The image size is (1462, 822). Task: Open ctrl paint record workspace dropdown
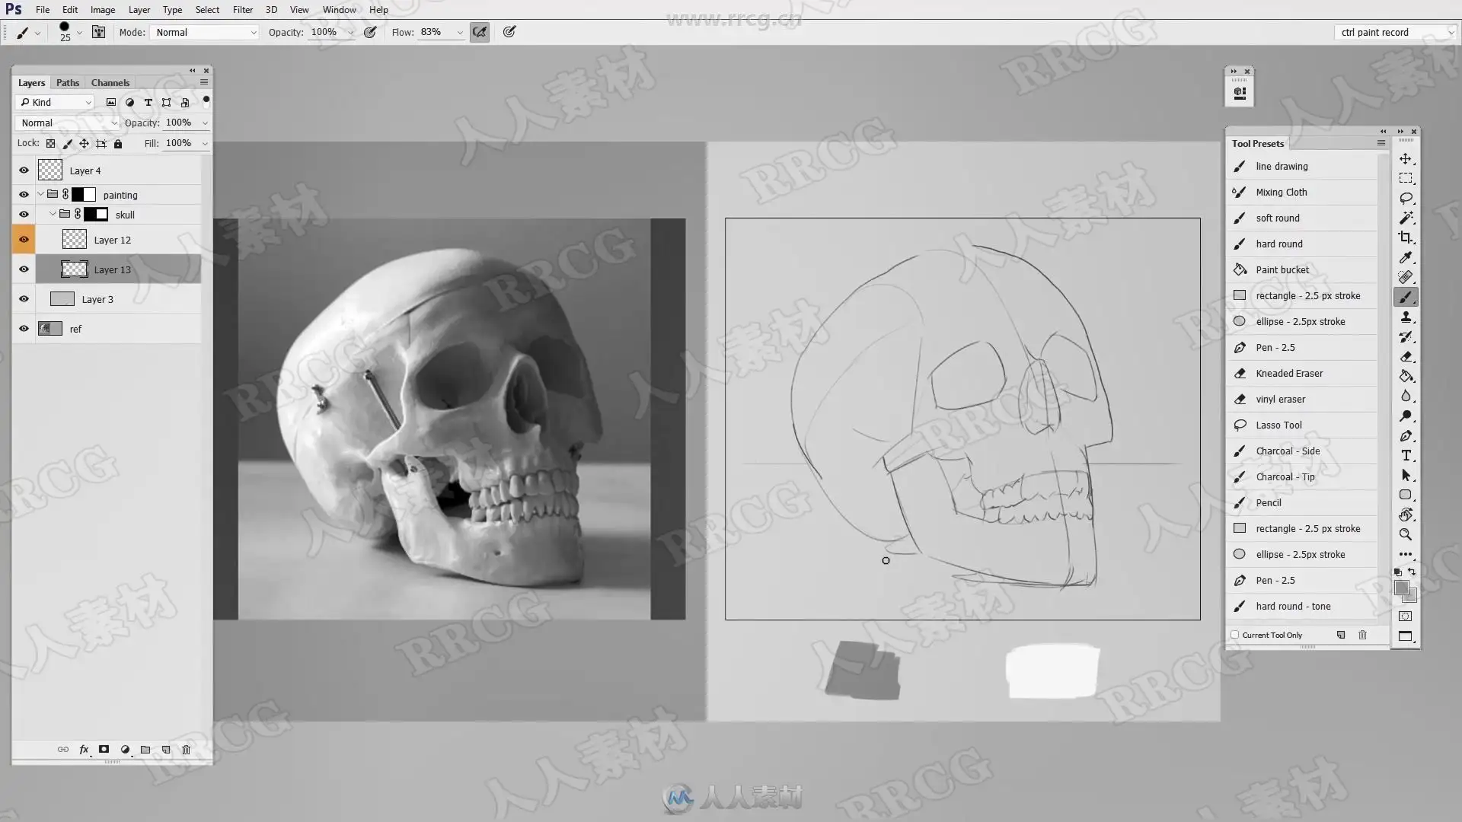click(x=1395, y=32)
